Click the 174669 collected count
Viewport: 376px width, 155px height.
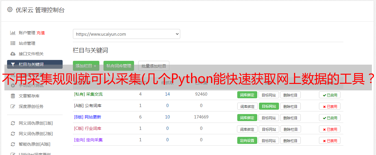pos(201,117)
